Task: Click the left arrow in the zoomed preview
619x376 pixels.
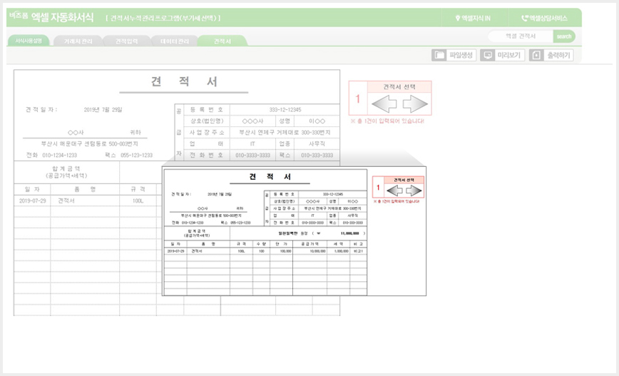Action: 394,190
